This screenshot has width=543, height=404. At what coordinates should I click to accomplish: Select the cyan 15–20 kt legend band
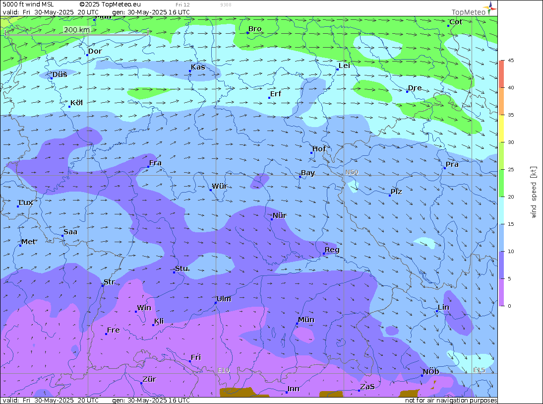(x=502, y=210)
